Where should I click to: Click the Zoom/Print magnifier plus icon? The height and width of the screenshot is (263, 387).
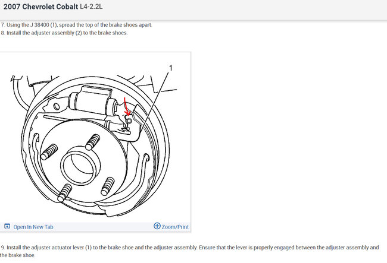[157, 226]
